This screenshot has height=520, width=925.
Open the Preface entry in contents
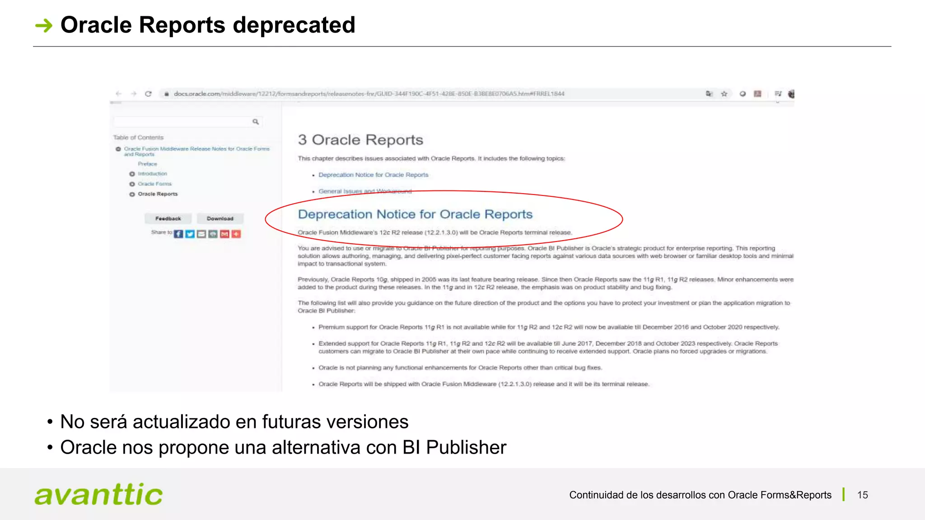(148, 164)
